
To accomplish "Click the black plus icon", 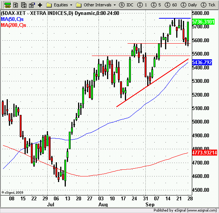I will click(40, 5).
